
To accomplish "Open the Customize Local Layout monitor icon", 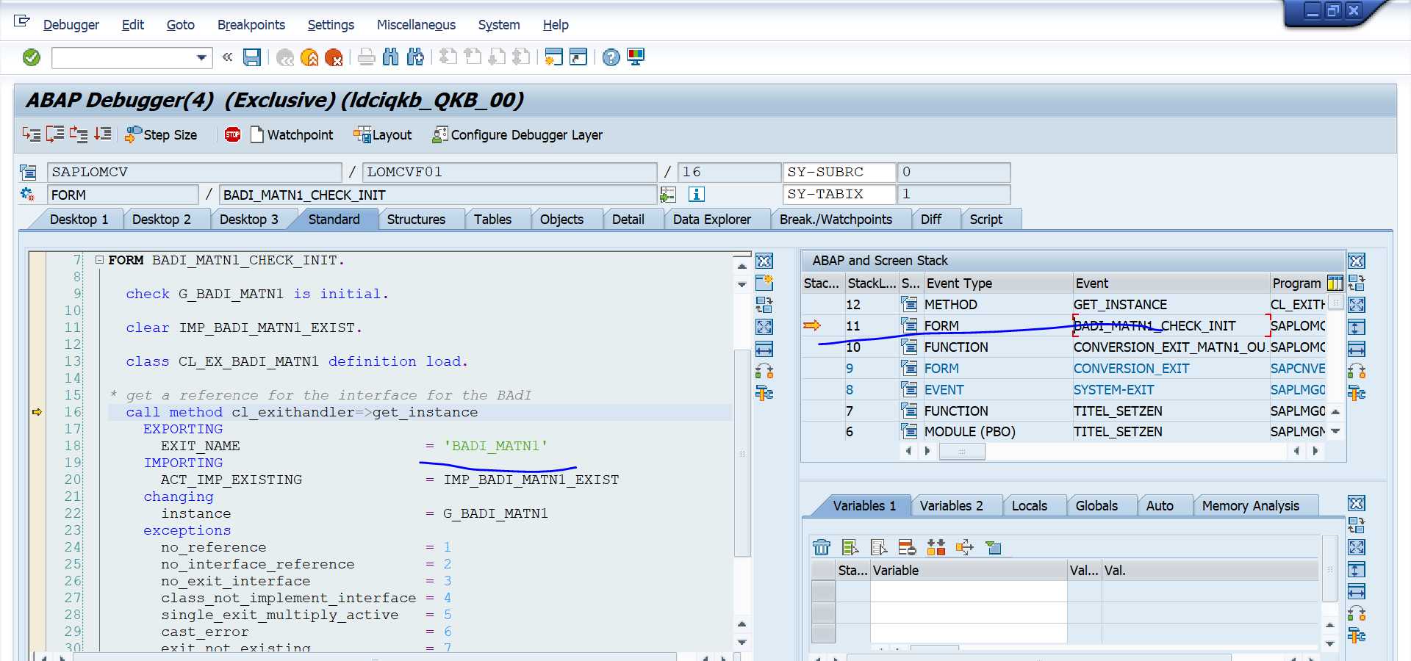I will [x=636, y=57].
